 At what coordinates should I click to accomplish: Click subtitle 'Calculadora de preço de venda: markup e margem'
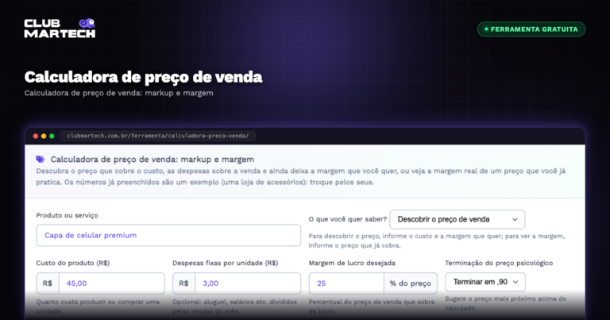coord(118,93)
